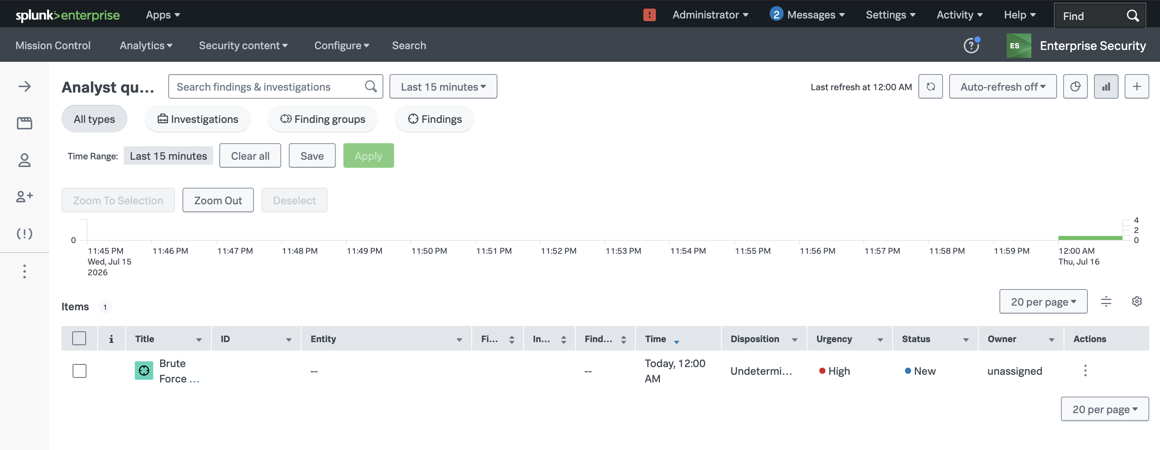This screenshot has height=450, width=1160.
Task: Click the Zoom To Selection button
Action: pos(118,200)
